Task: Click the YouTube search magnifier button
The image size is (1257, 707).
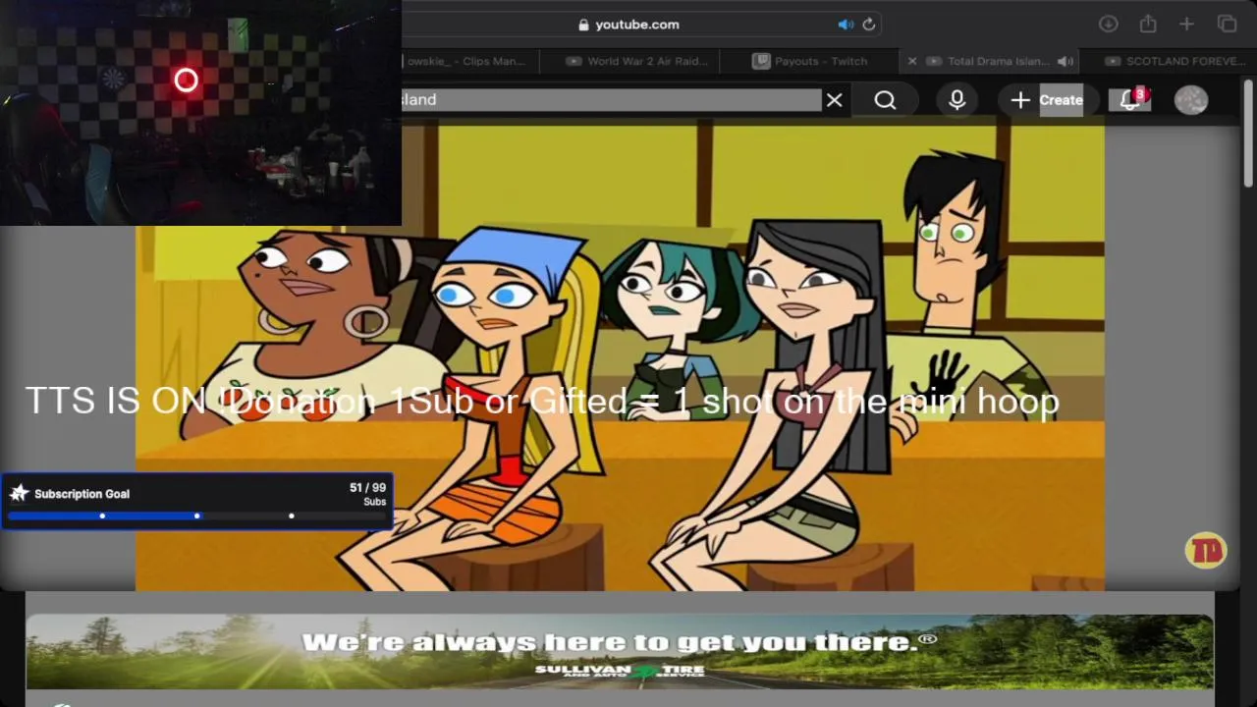Action: coord(885,100)
